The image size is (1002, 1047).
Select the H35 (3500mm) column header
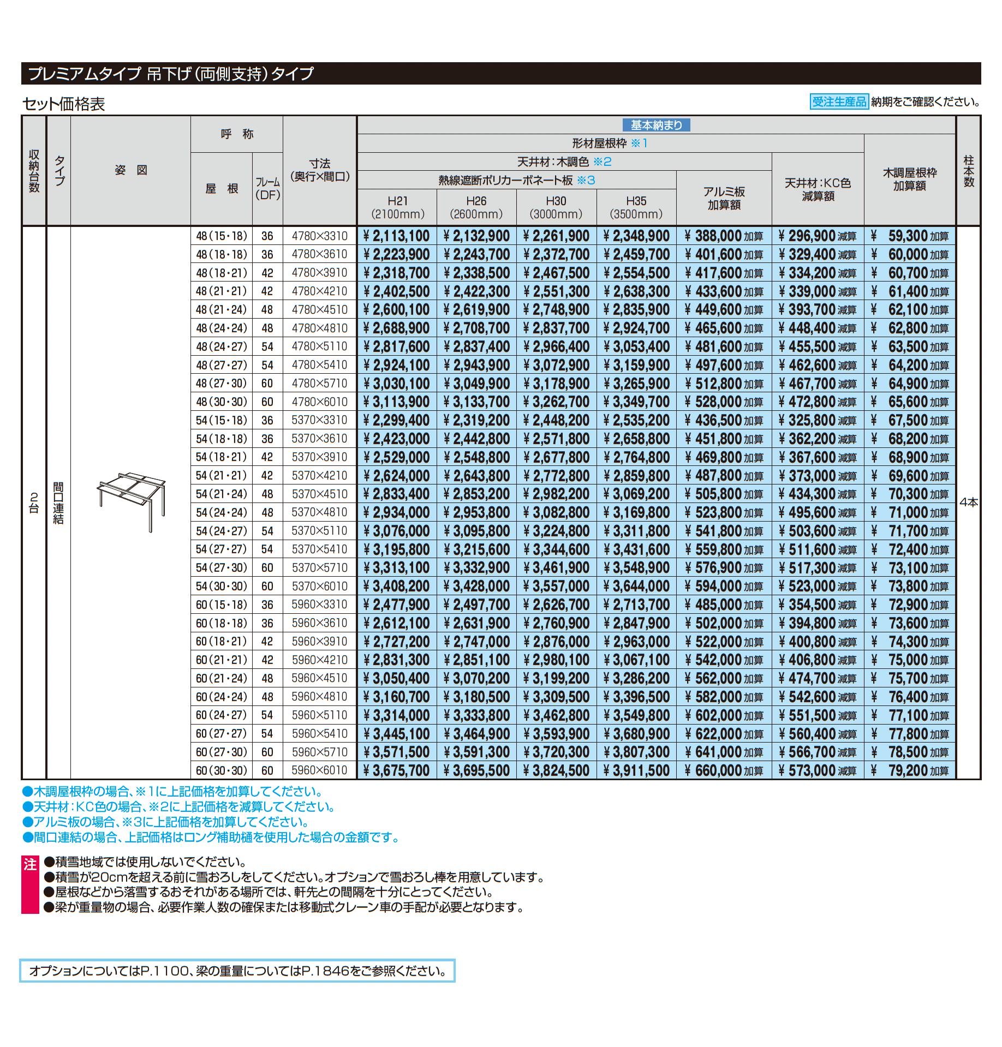(636, 207)
